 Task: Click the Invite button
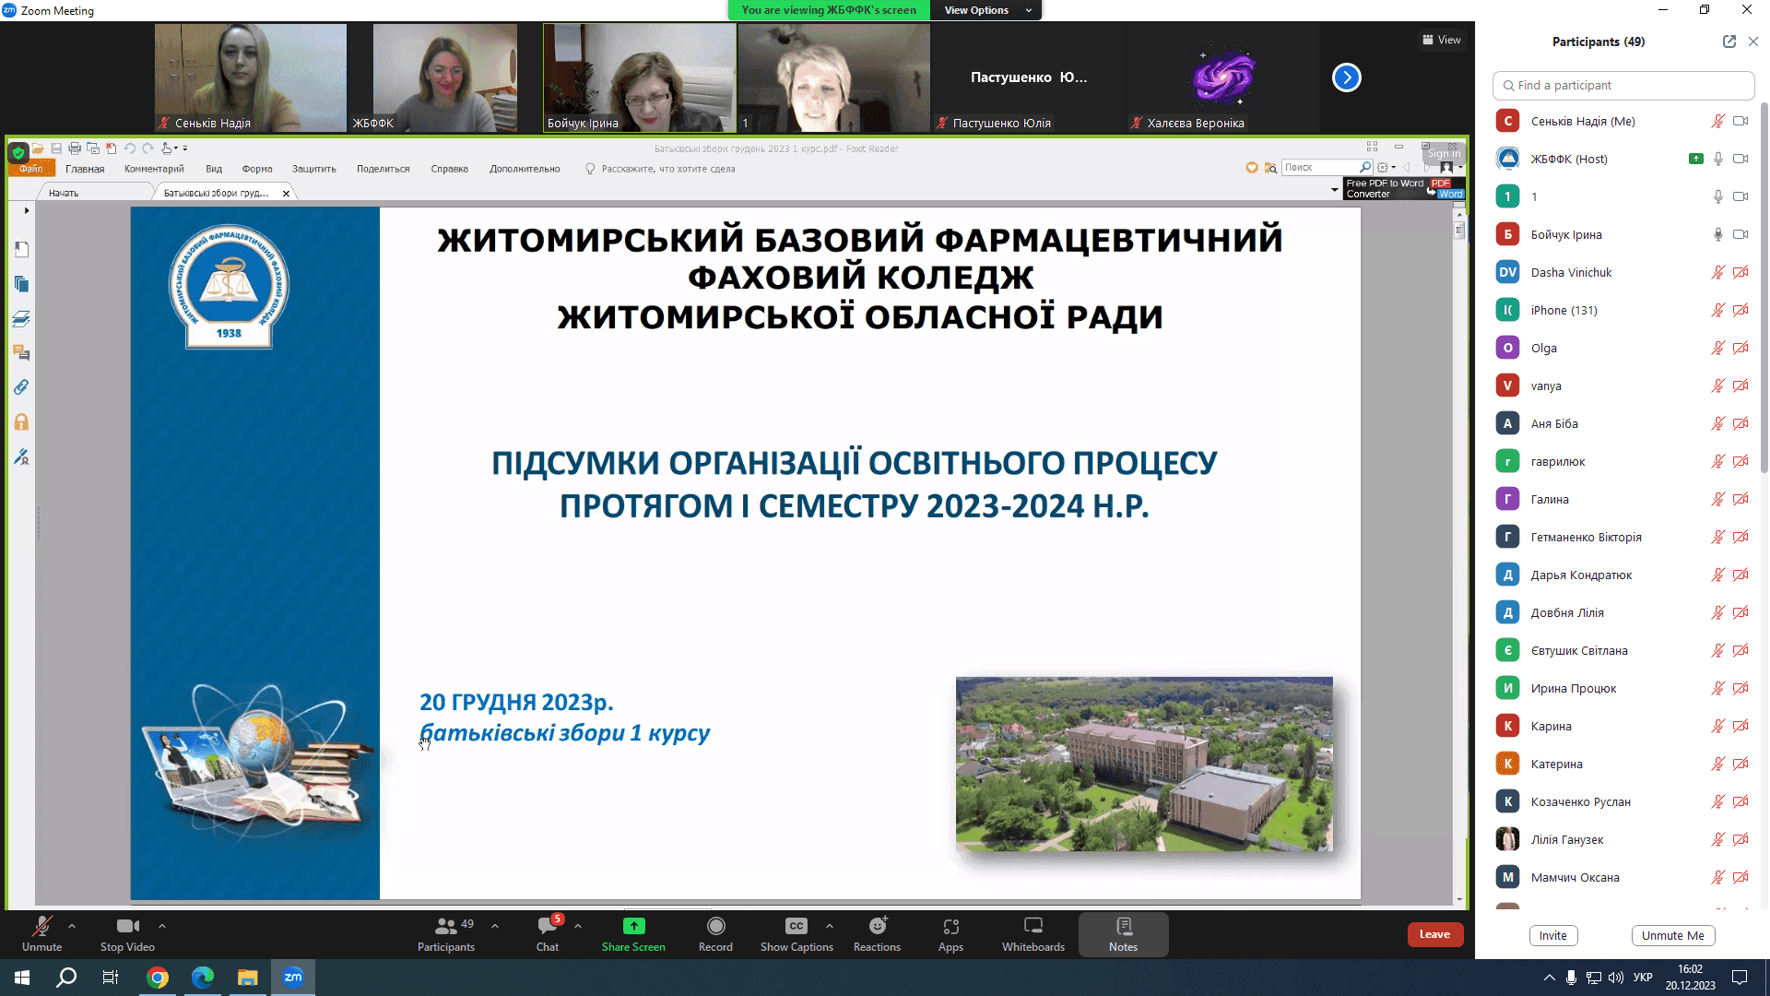(x=1552, y=935)
